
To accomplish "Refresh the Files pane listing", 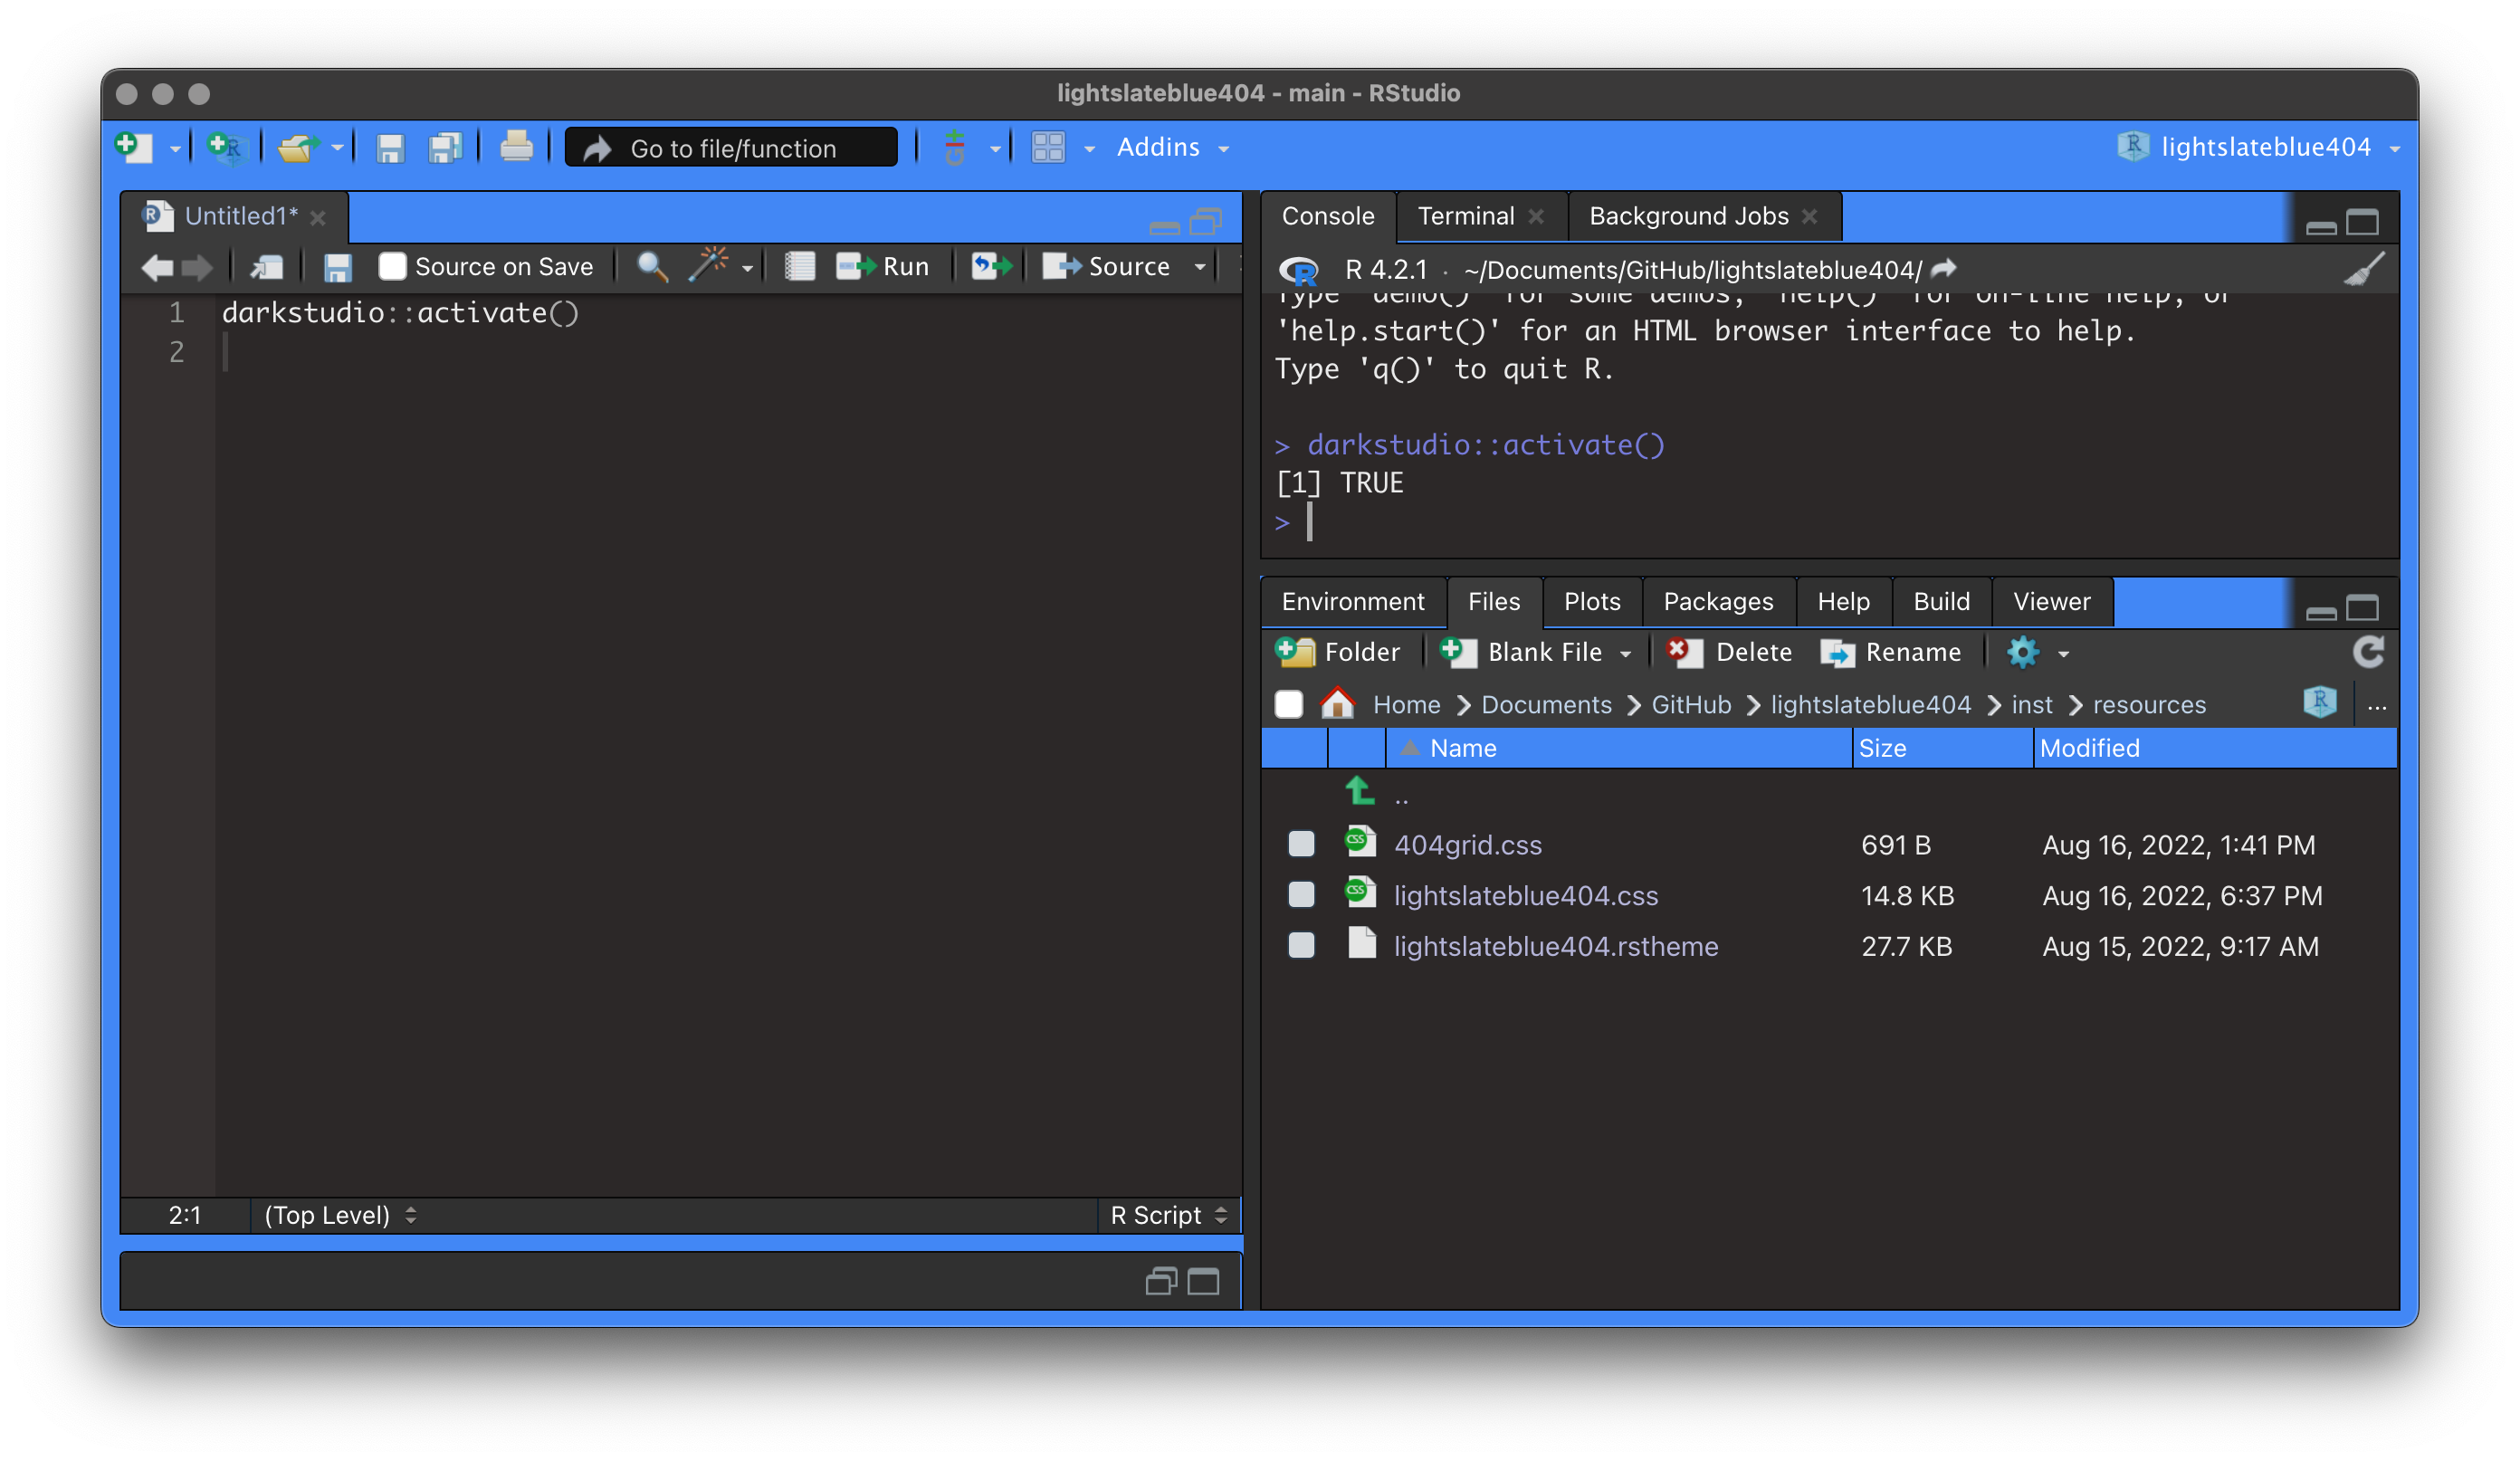I will click(x=2368, y=652).
